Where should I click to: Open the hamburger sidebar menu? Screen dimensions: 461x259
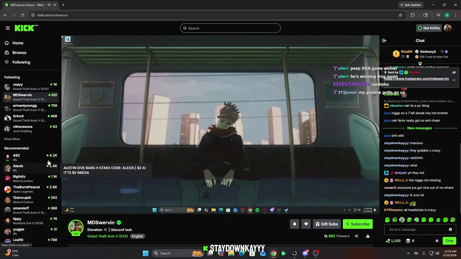point(8,28)
